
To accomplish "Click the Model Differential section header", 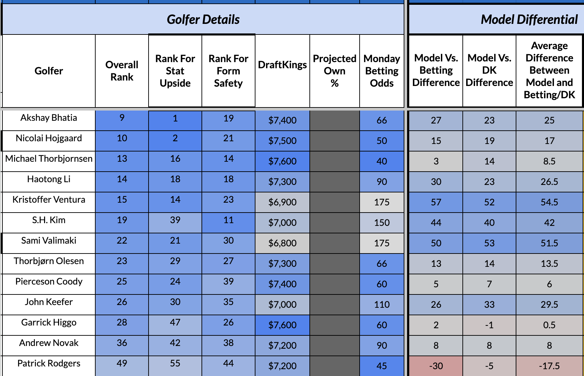I will (529, 19).
